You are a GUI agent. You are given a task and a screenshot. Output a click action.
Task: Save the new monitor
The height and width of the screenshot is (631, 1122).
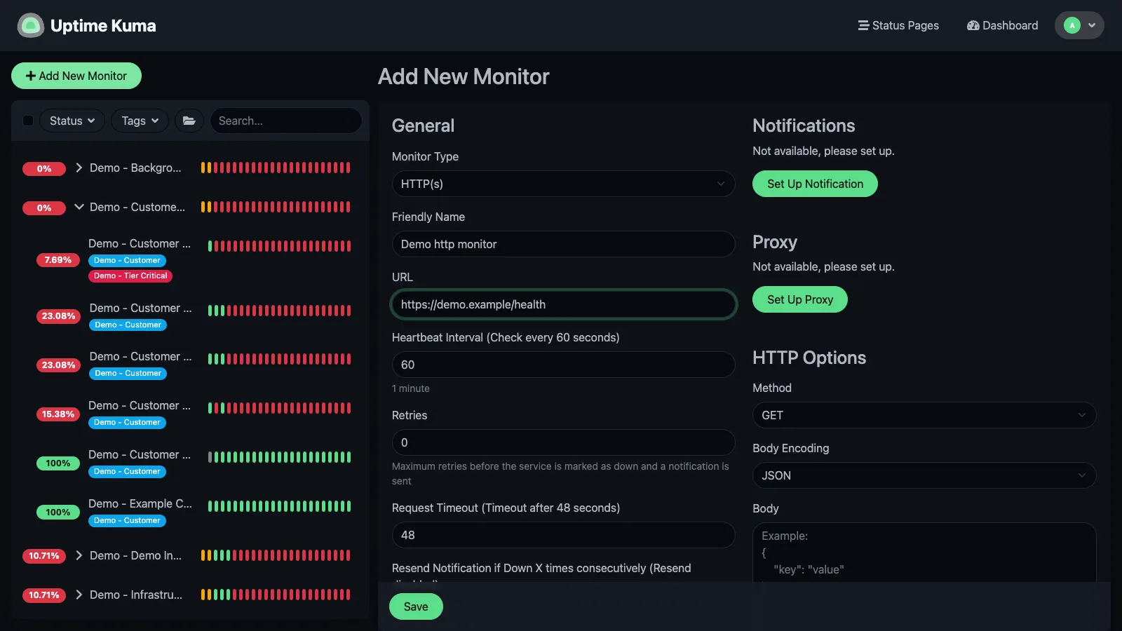click(x=416, y=606)
